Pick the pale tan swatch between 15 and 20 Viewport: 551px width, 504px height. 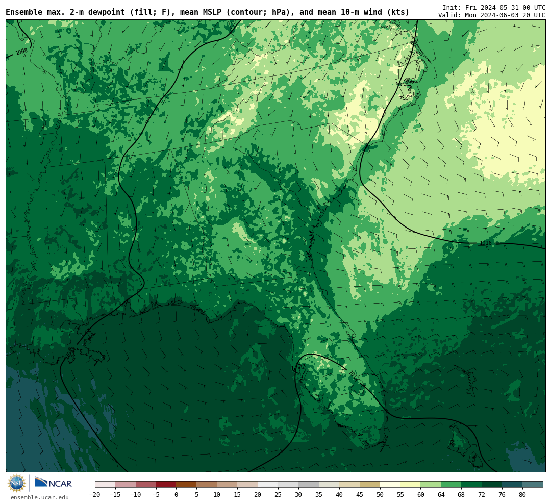pos(248,485)
